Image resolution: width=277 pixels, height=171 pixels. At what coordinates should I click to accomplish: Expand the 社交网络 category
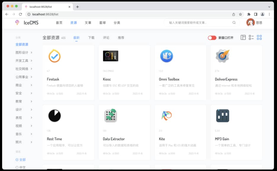click(24, 69)
